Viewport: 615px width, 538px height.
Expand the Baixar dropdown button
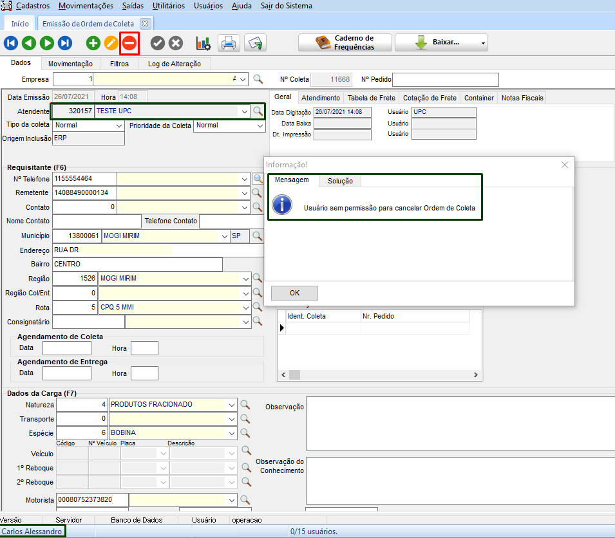483,43
